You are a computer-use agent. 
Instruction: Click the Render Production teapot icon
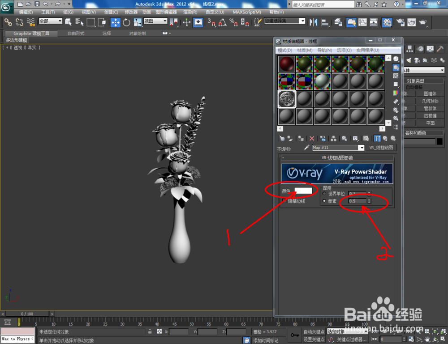[422, 22]
